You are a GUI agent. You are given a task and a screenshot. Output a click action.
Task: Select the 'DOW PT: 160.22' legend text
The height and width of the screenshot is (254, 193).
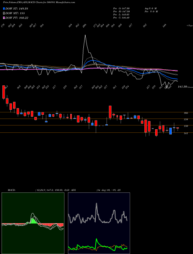(x=17, y=18)
